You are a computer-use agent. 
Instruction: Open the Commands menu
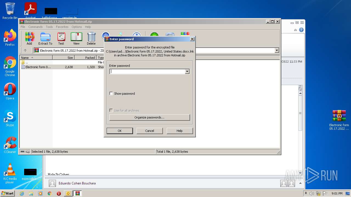click(35, 27)
